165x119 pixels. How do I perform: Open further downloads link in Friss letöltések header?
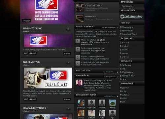pos(110,72)
